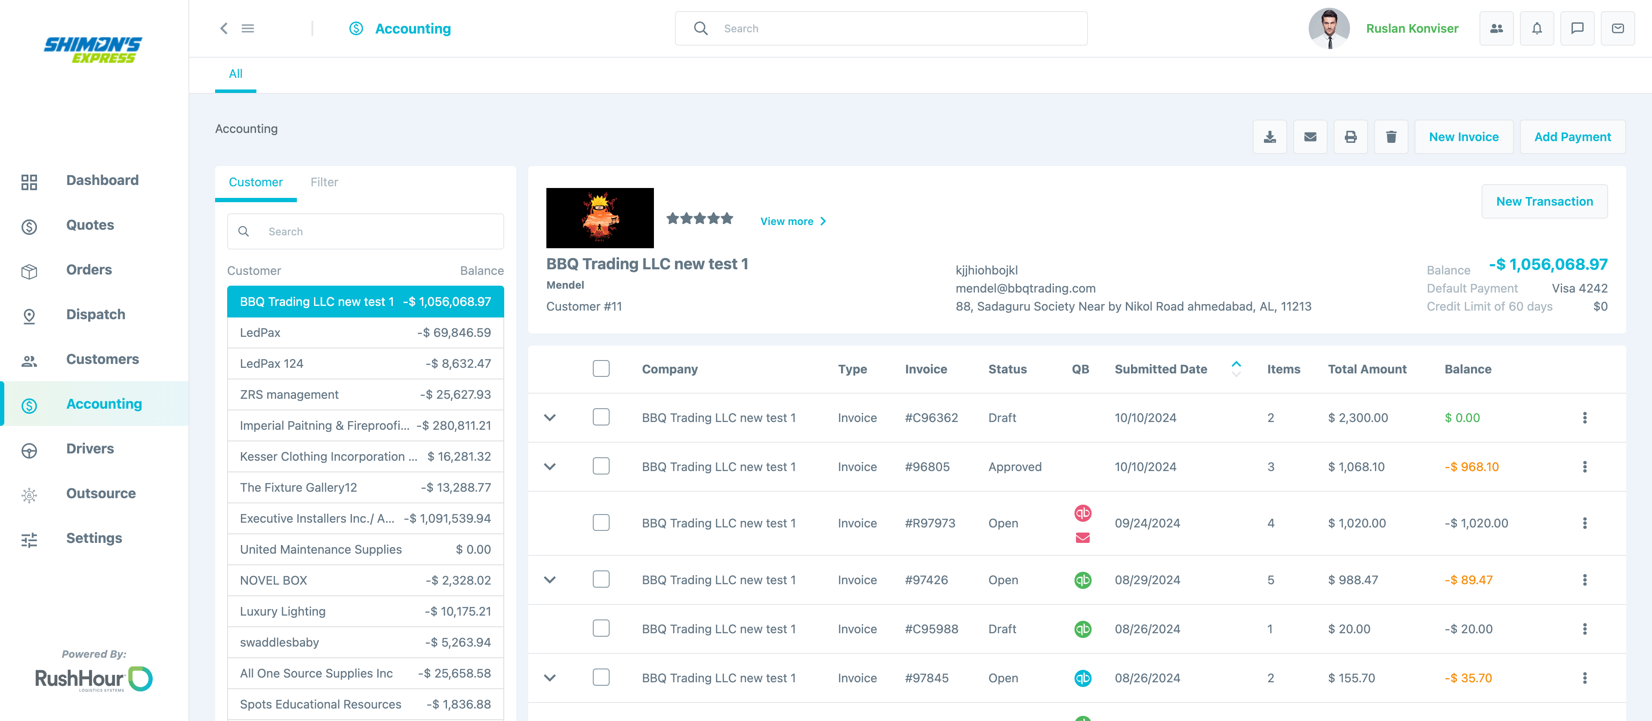This screenshot has height=721, width=1652.
Task: Open the Dashboard section in the sidebar
Action: 102,180
